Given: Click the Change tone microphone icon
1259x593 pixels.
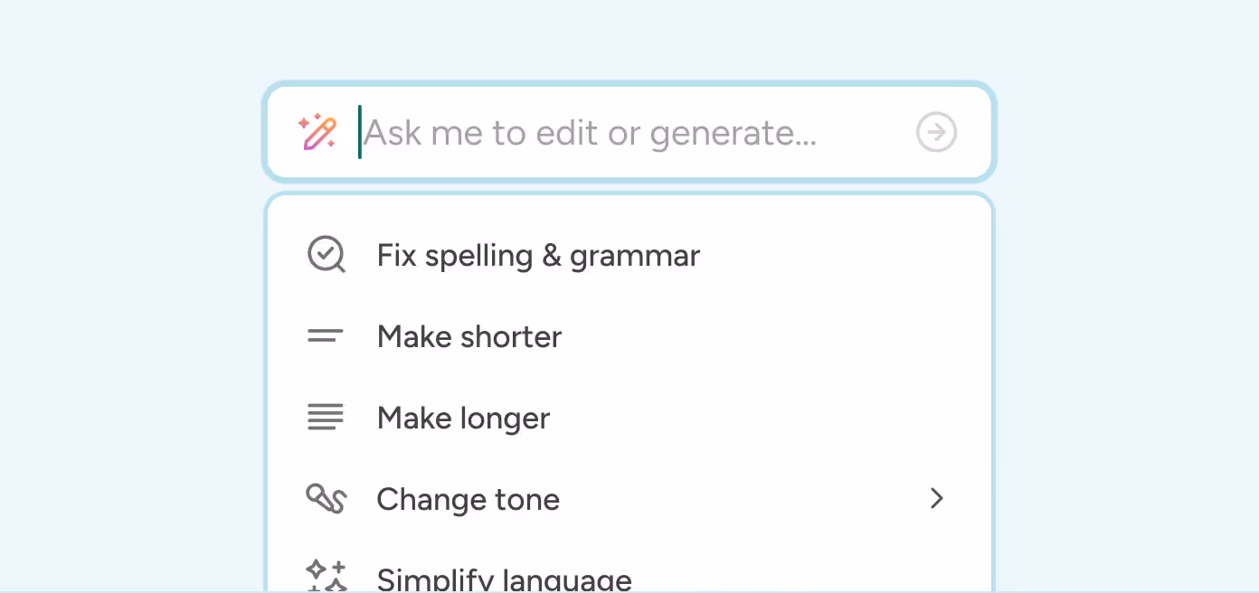Looking at the screenshot, I should [326, 499].
